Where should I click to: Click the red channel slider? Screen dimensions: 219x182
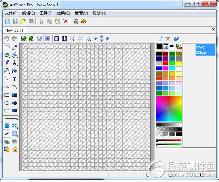click(x=169, y=140)
